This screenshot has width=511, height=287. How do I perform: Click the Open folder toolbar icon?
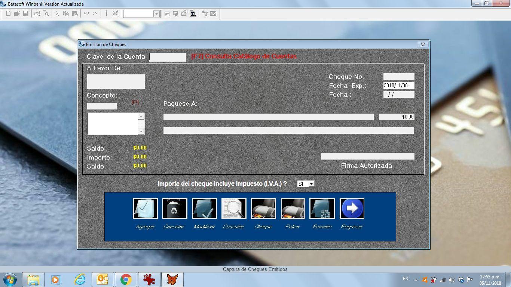coord(17,13)
